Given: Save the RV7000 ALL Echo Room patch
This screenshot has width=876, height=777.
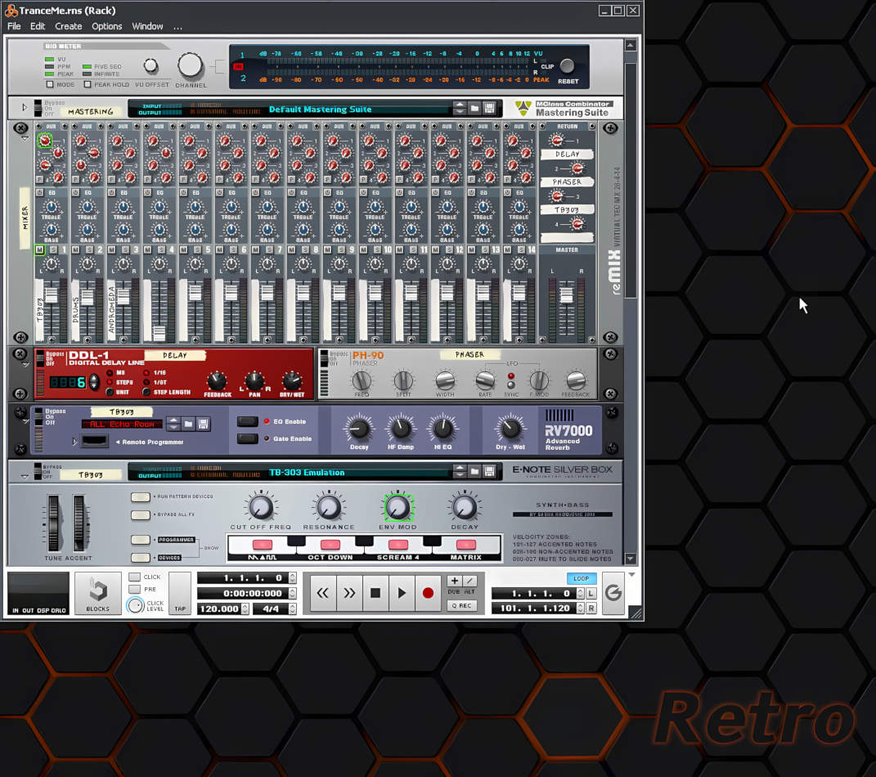Looking at the screenshot, I should (x=203, y=424).
